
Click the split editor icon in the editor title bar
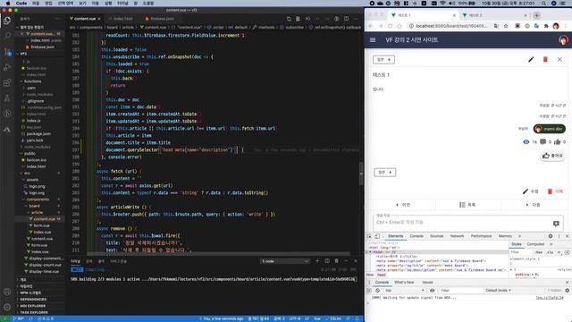pos(346,19)
